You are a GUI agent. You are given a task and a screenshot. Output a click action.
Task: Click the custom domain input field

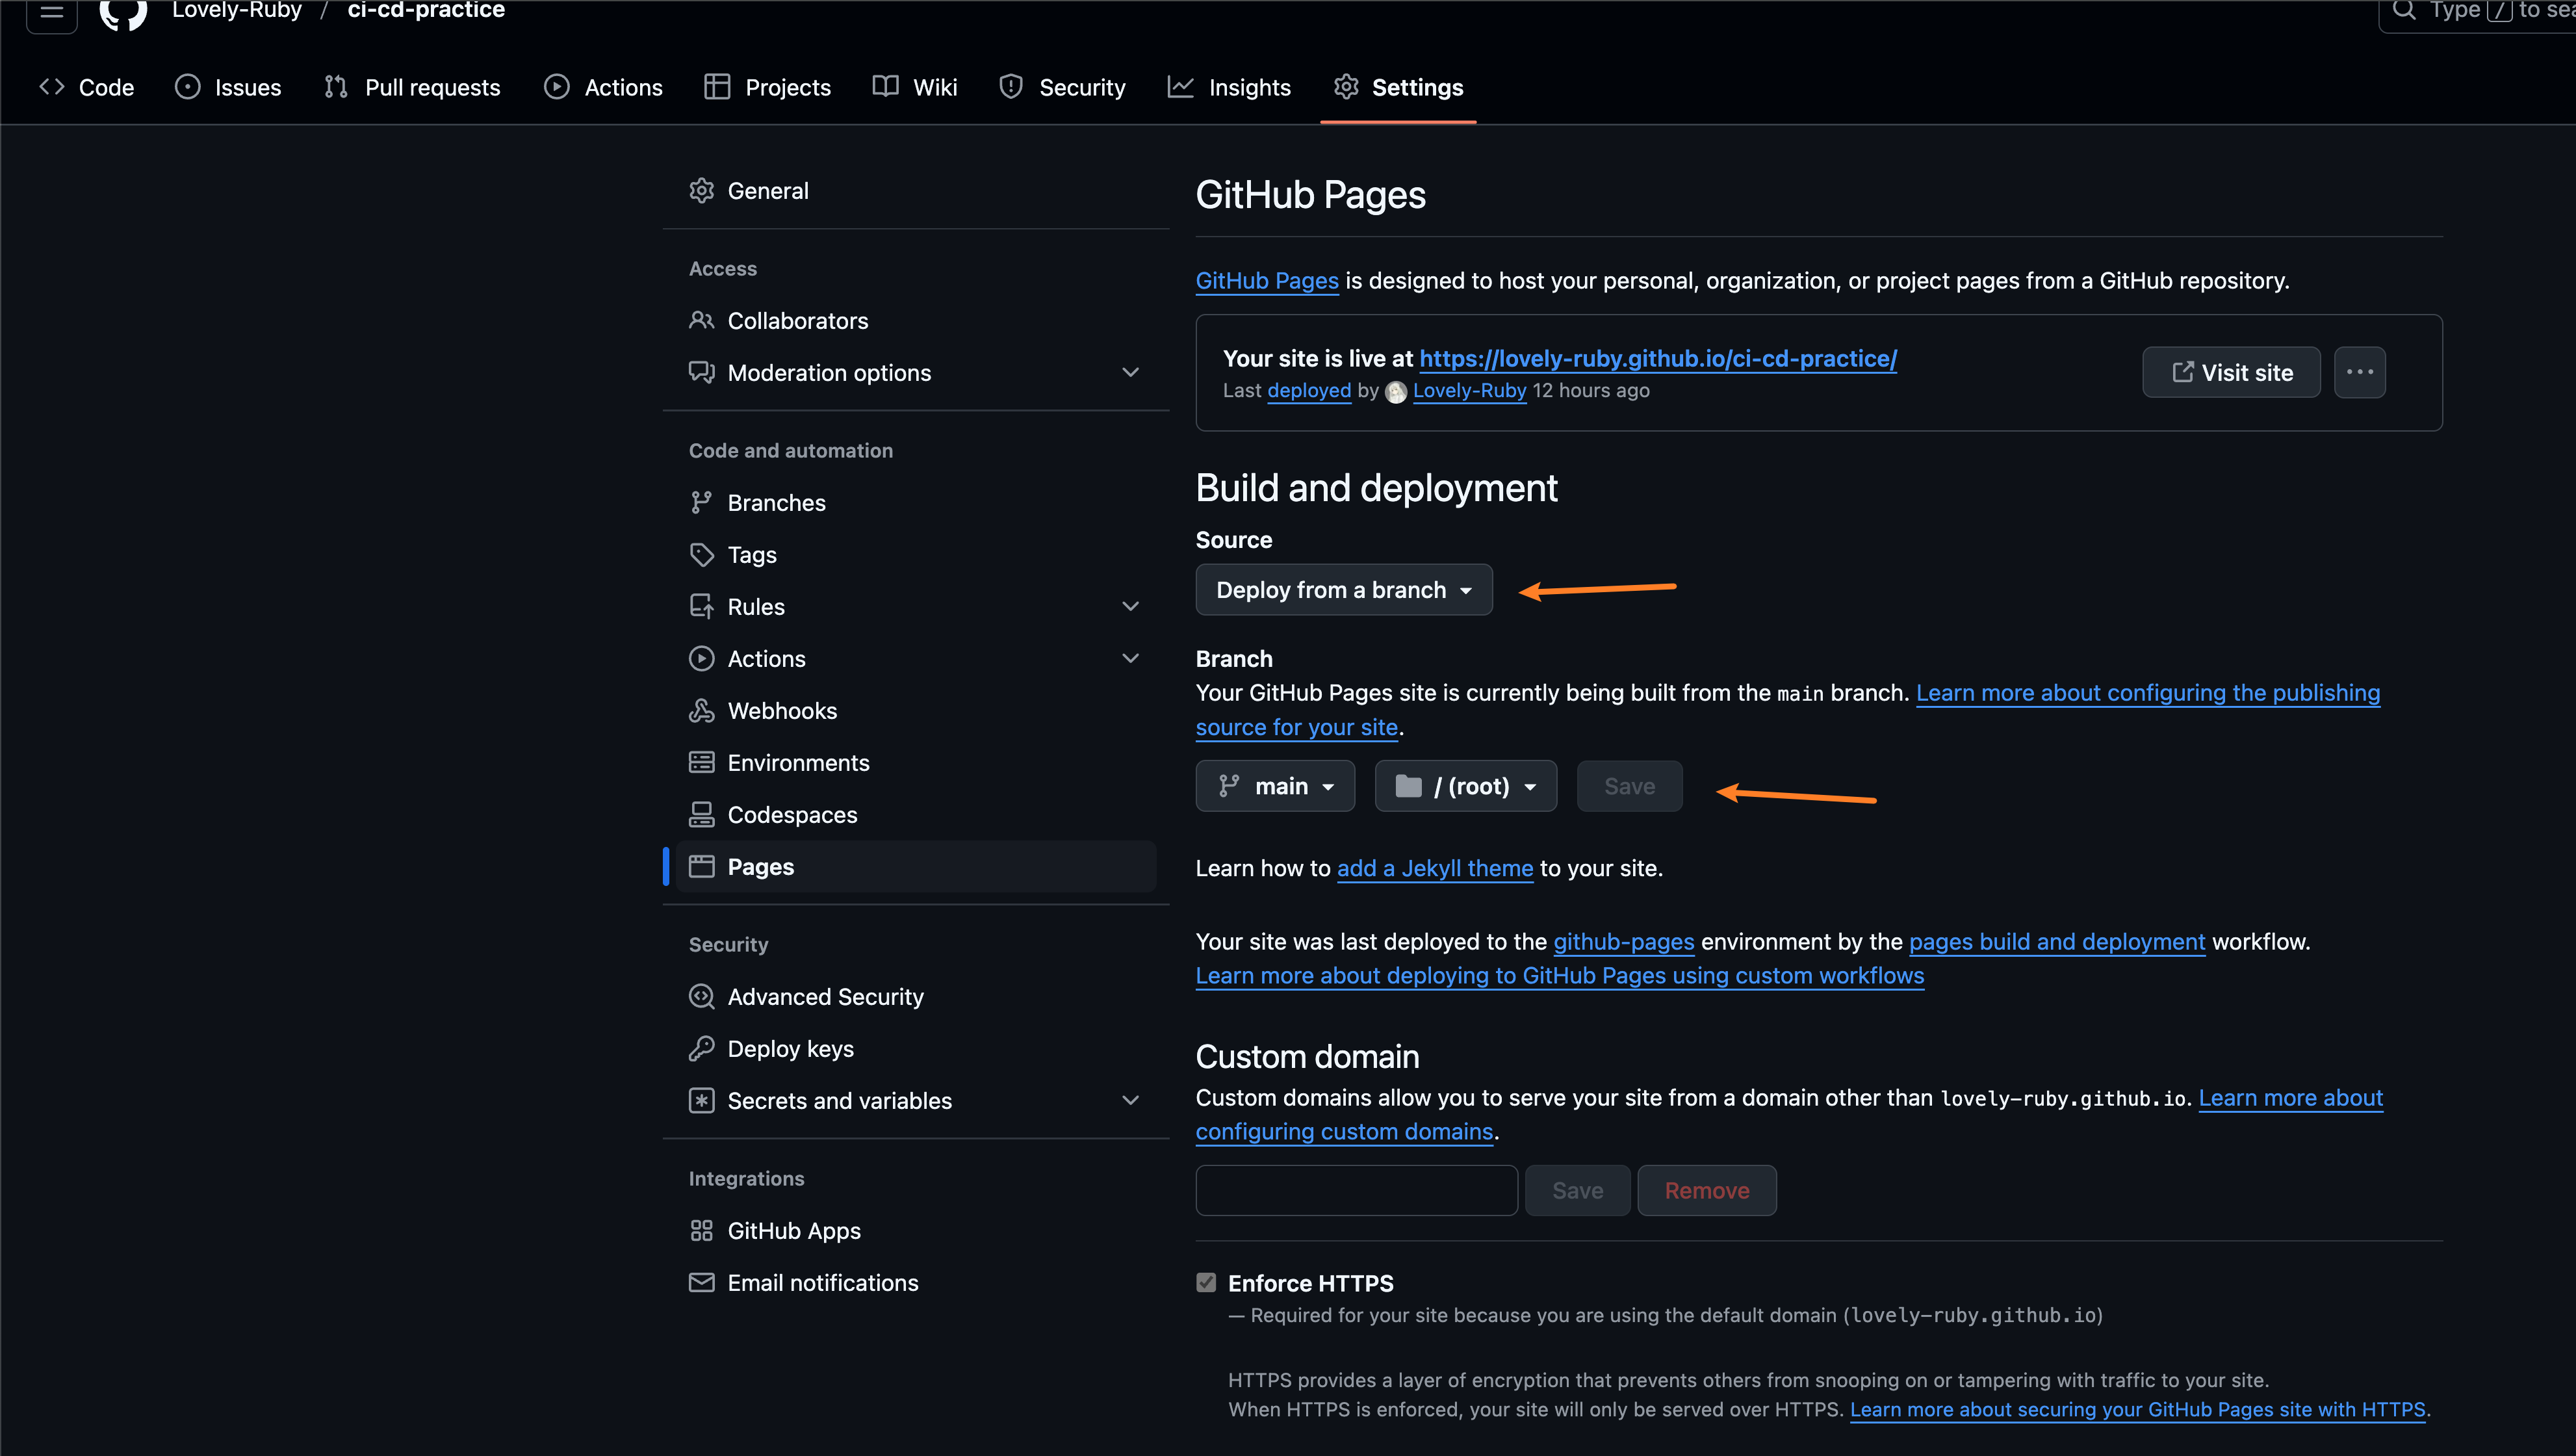tap(1356, 1190)
